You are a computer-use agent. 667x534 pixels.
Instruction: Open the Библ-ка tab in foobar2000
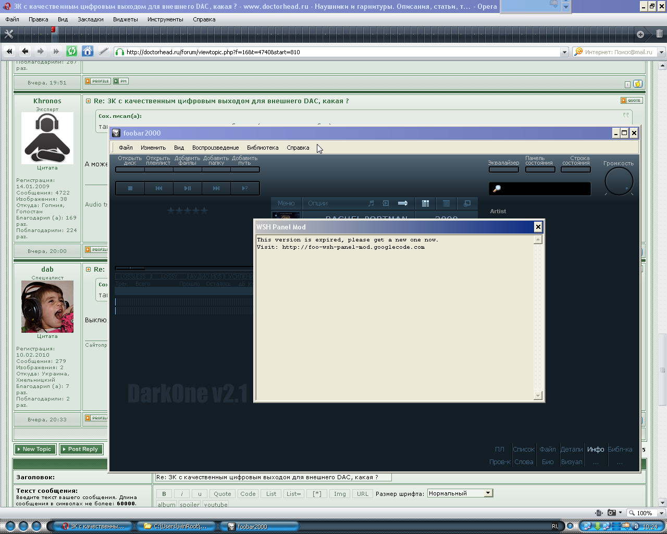[x=620, y=449]
